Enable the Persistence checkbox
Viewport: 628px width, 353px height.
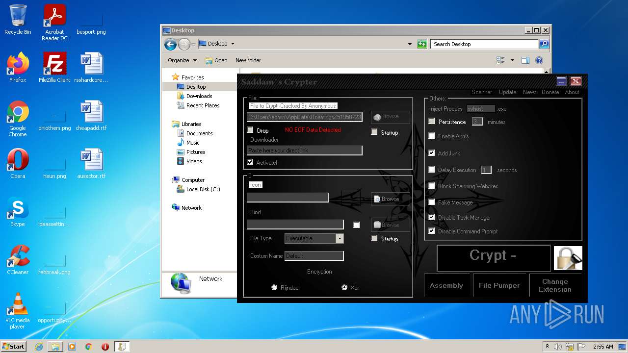(x=432, y=121)
